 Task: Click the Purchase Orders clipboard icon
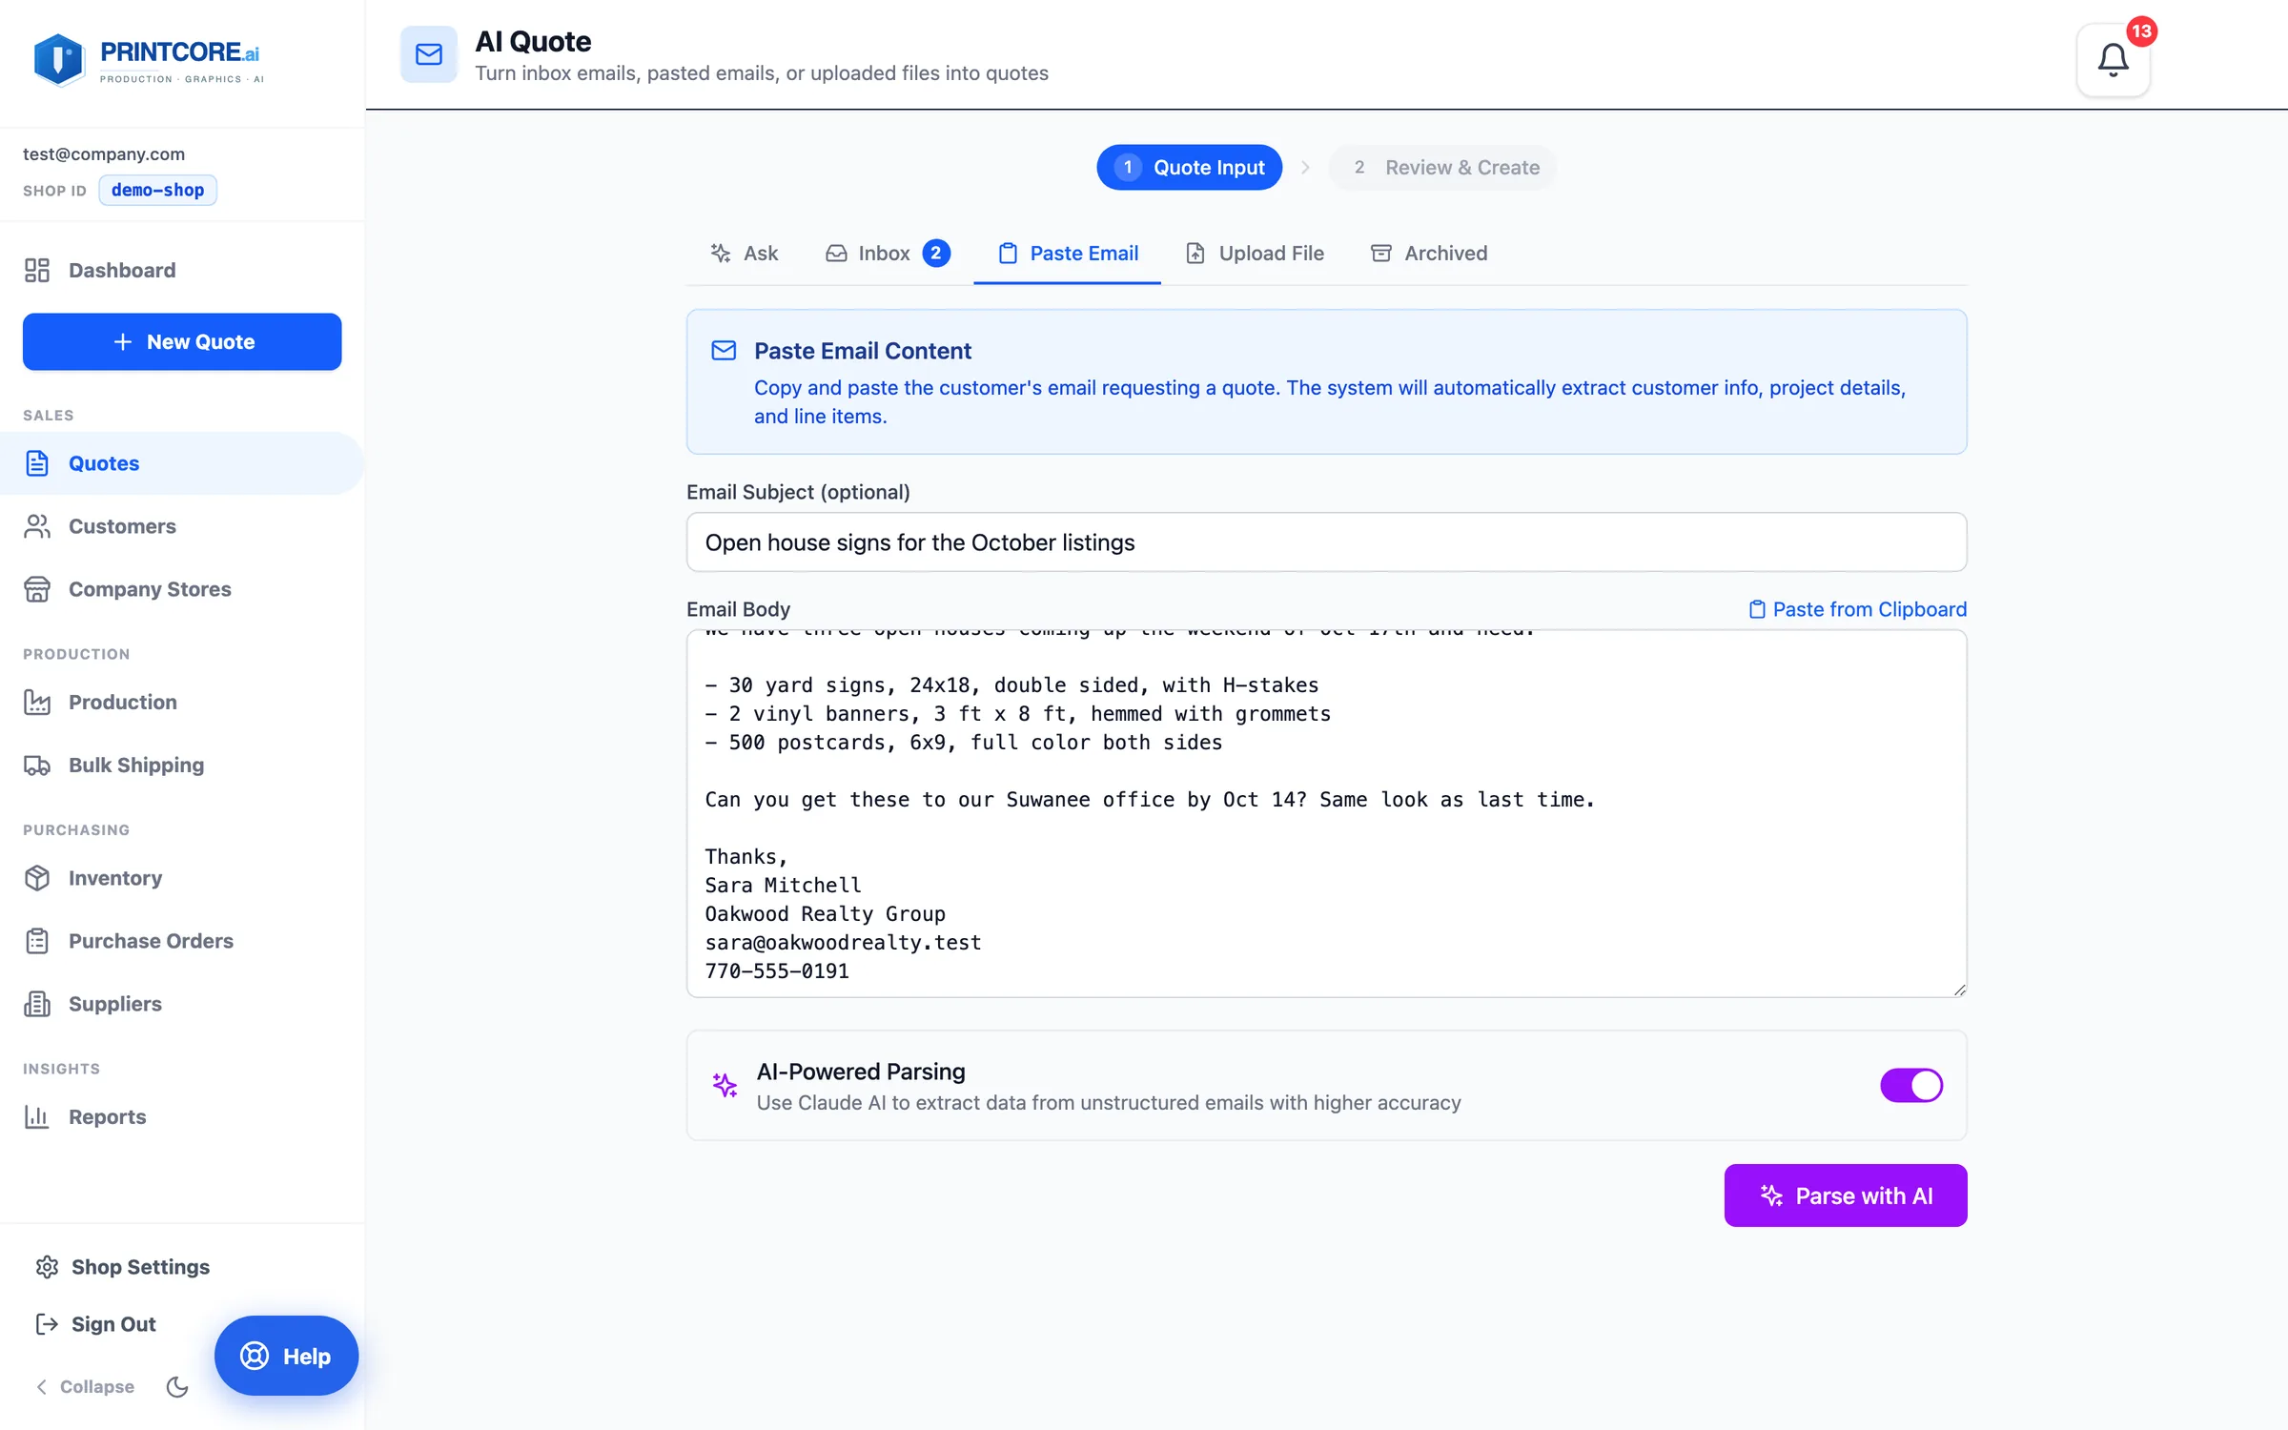pos(37,941)
